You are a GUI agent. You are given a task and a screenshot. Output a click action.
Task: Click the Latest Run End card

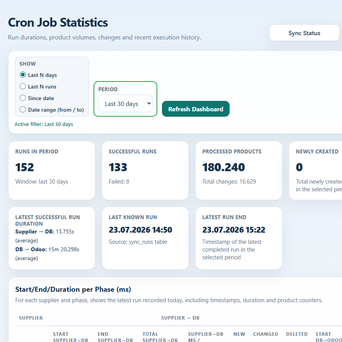pos(239,238)
